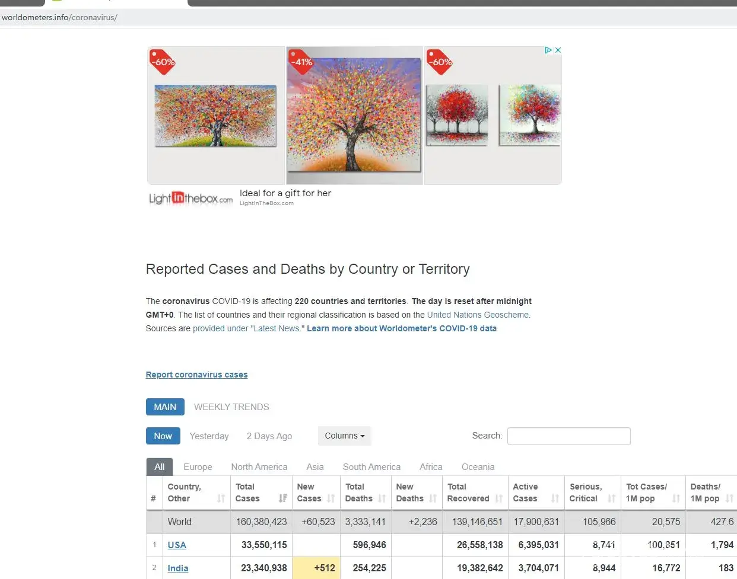Click the AdChoices triangle icon
Screen dimensions: 737x579
(x=548, y=50)
